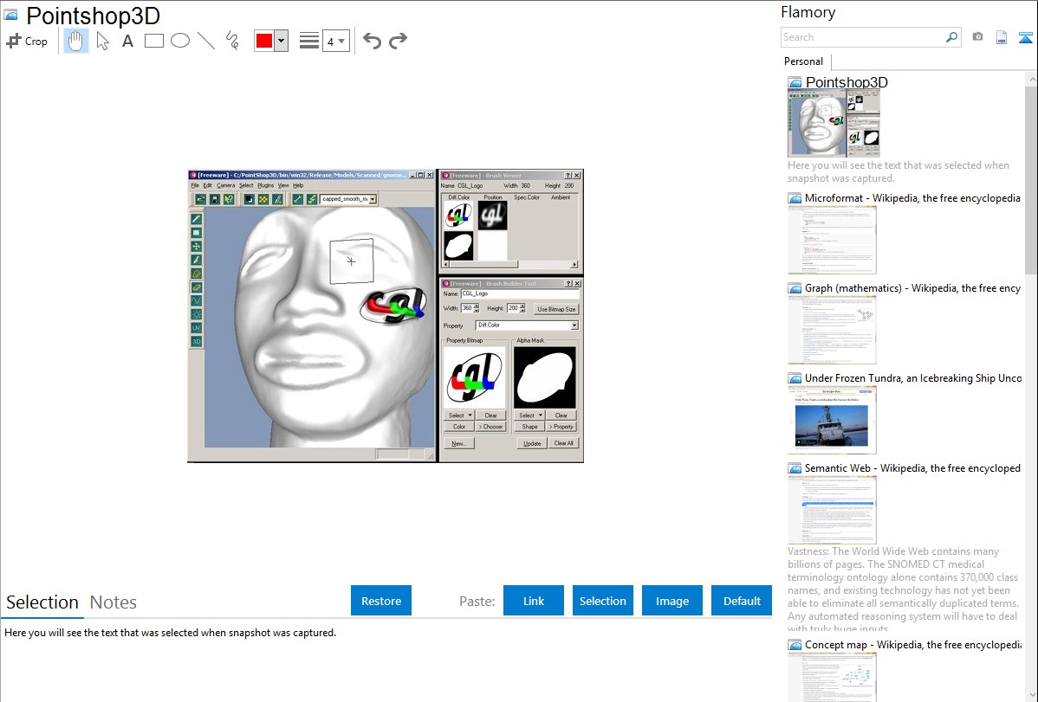The image size is (1038, 702).
Task: Pick the text annotation tool
Action: pyautogui.click(x=127, y=41)
